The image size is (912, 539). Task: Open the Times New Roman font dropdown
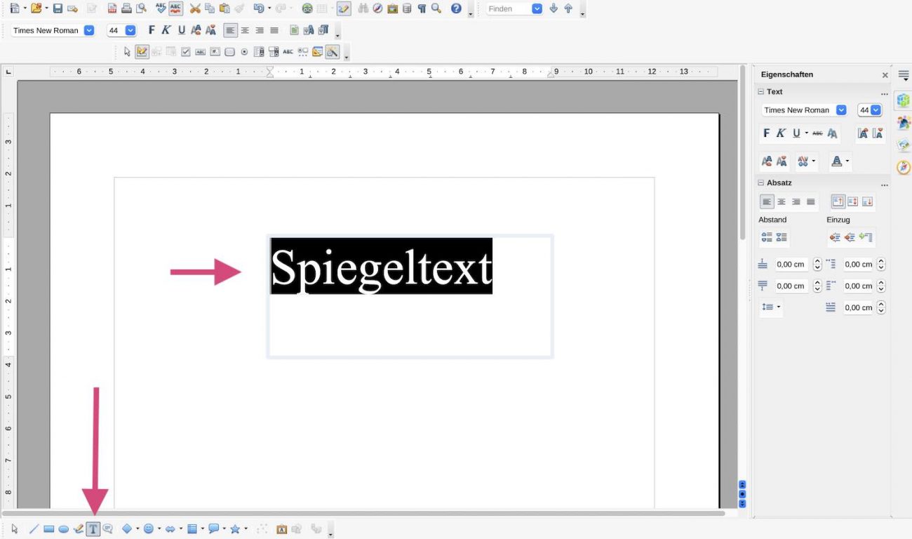pos(88,30)
